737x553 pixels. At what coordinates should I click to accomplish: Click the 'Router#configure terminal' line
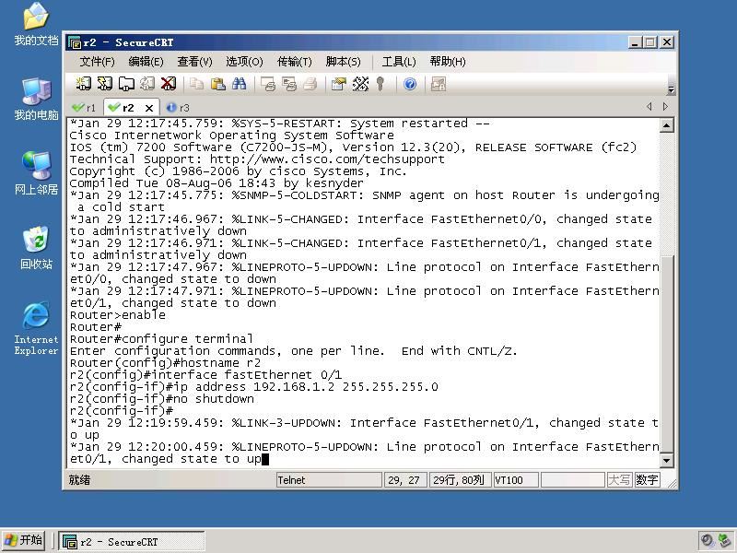(161, 339)
